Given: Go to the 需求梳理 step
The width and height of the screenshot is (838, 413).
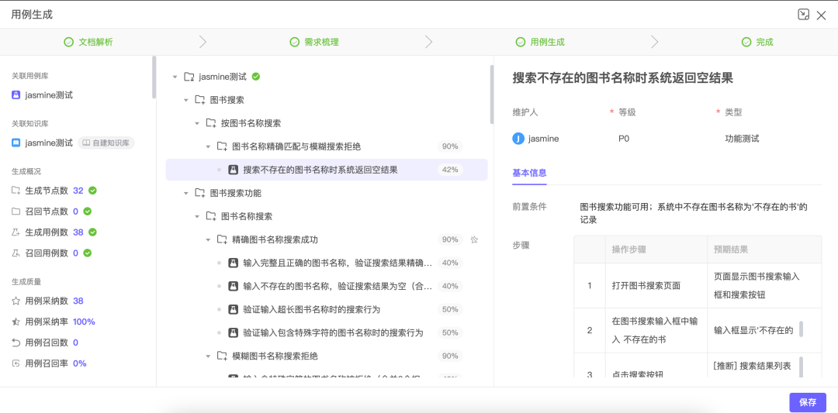Looking at the screenshot, I should [x=314, y=42].
